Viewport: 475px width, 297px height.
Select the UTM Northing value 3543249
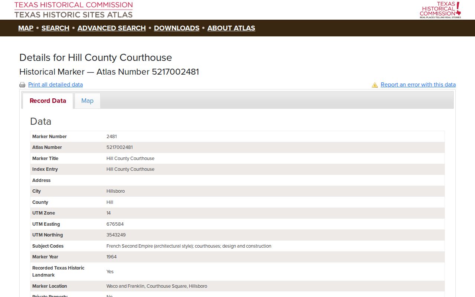[117, 235]
